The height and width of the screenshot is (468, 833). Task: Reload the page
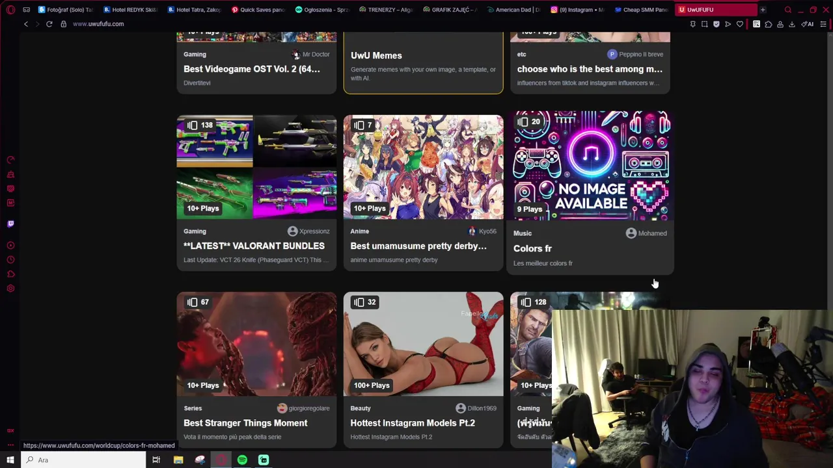[49, 24]
